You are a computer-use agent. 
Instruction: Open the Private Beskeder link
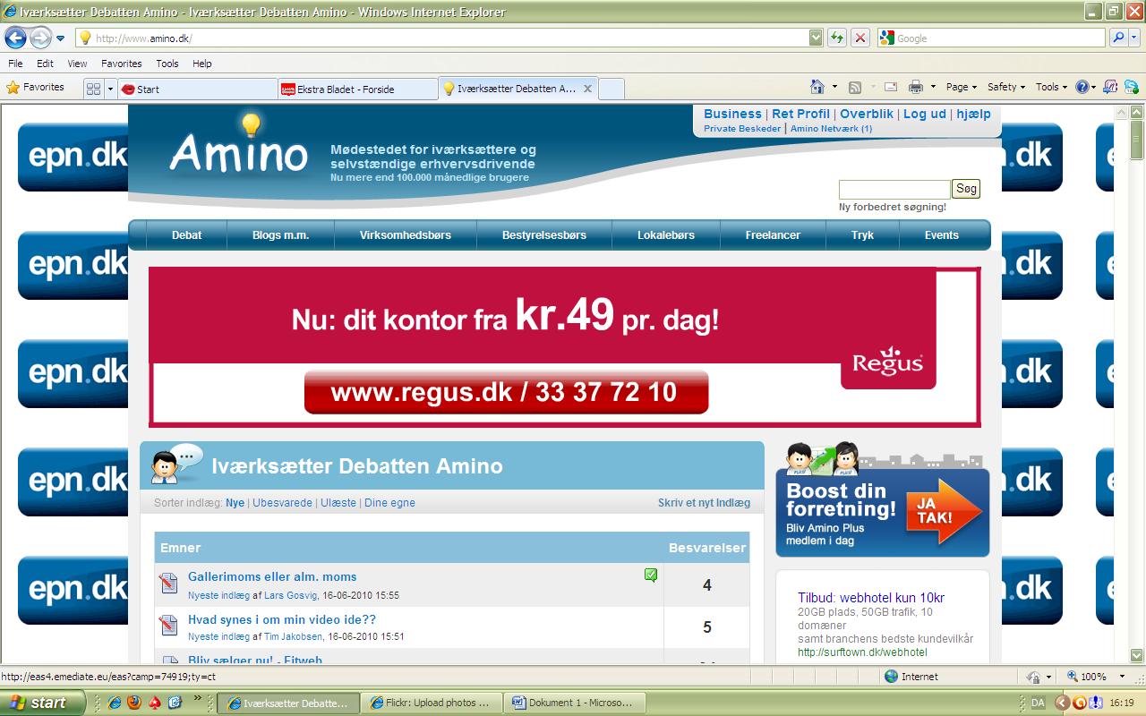pyautogui.click(x=742, y=129)
